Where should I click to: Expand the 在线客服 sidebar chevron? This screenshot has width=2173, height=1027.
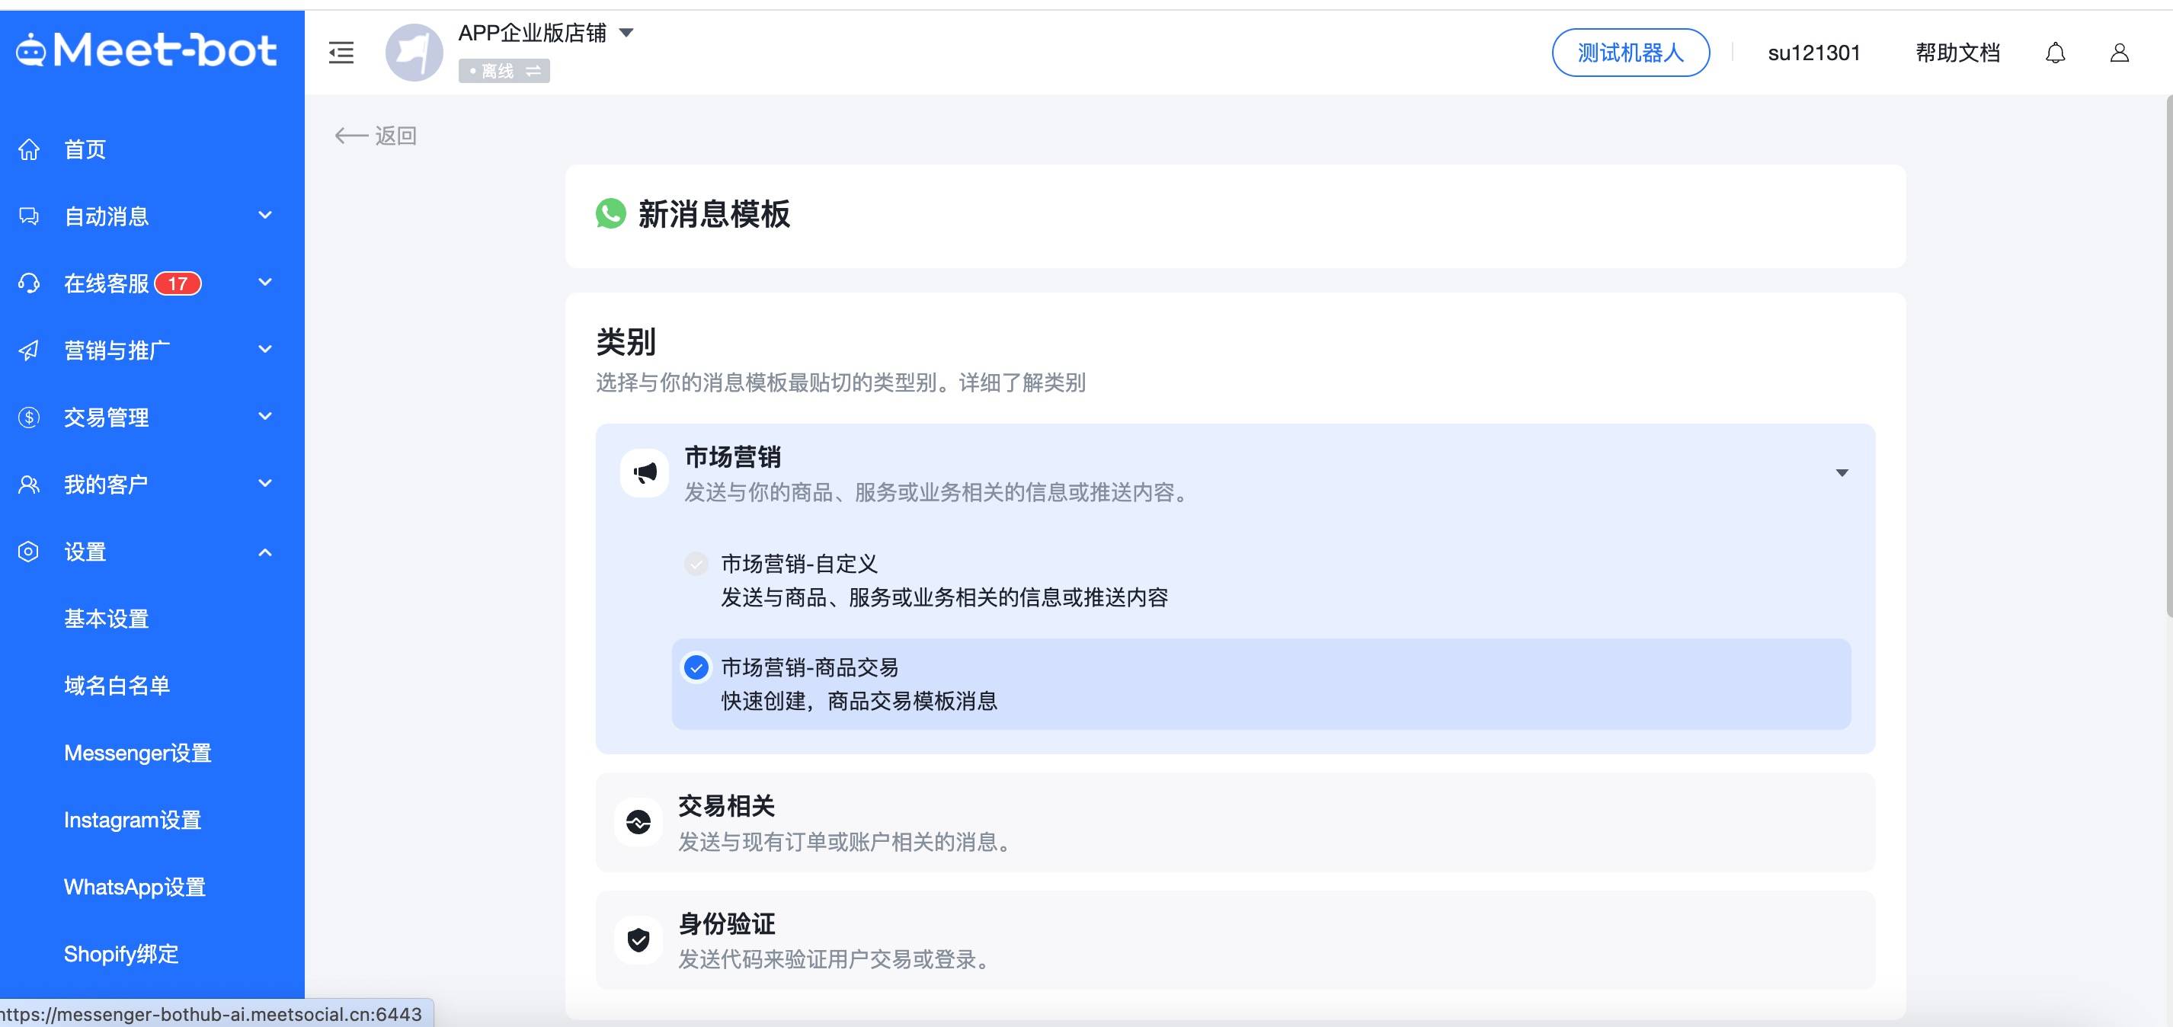pos(265,283)
